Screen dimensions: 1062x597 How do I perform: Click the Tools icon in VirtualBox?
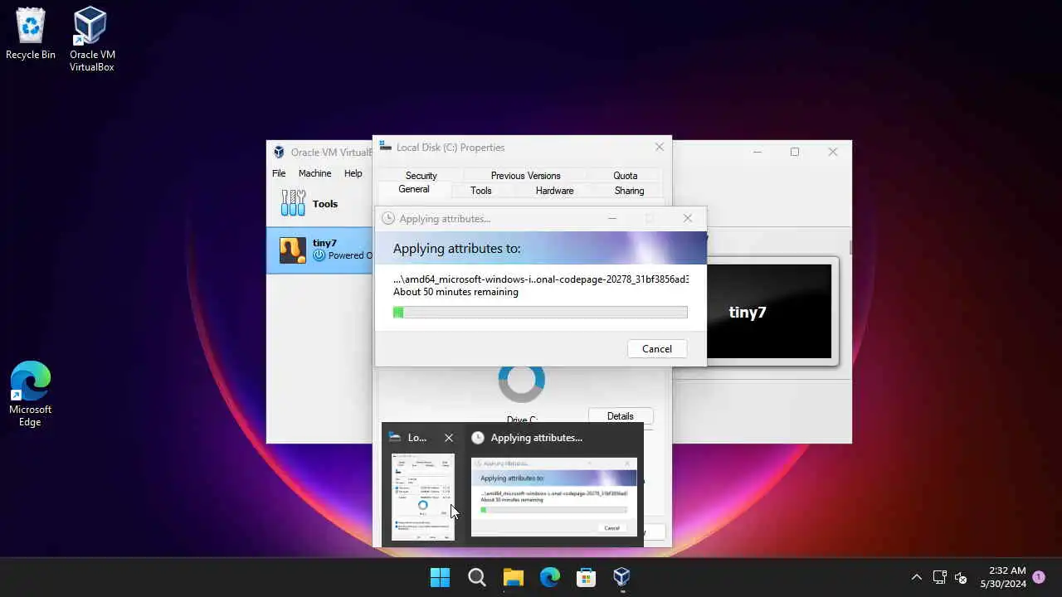click(x=293, y=203)
